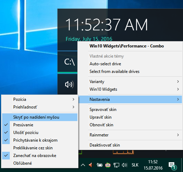
Task: Switch input language via SLK indicator
Action: (x=135, y=165)
